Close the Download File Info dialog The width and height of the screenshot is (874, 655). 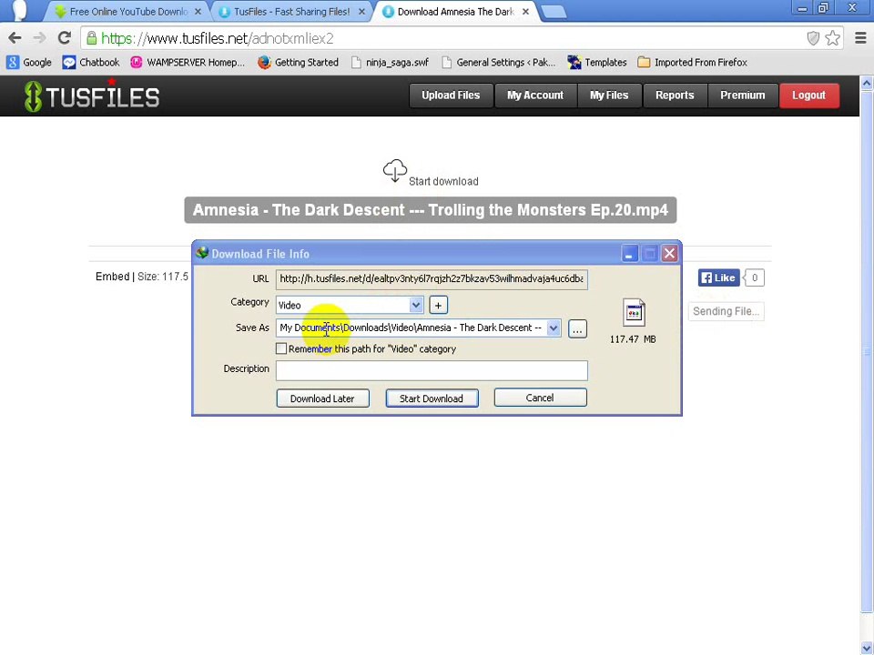pos(669,254)
